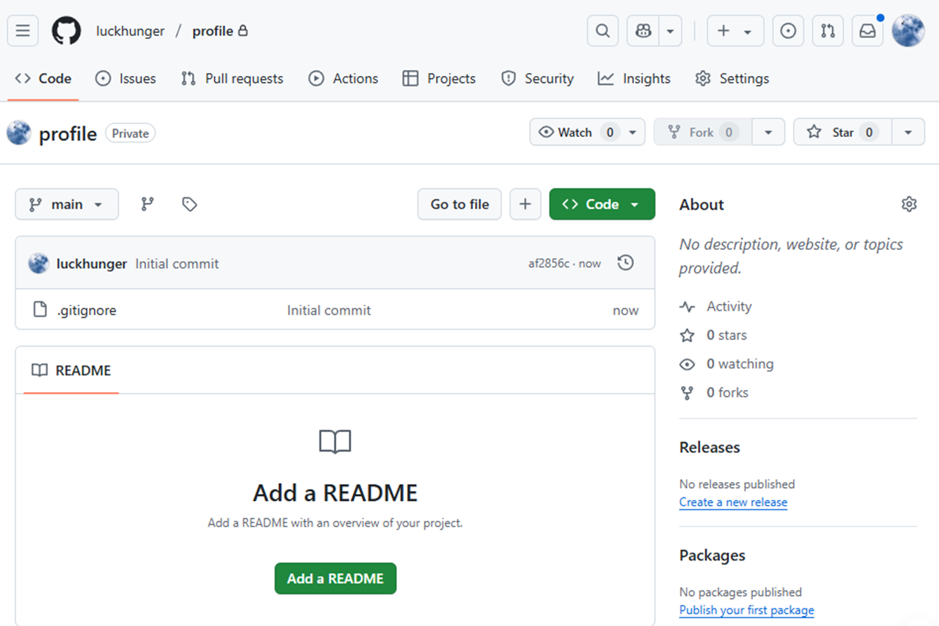Open the .gitignore file

[87, 310]
